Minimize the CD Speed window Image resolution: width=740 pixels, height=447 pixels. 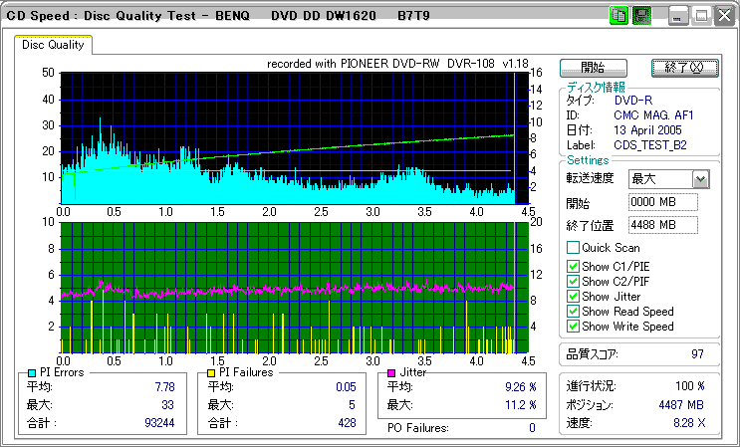[678, 16]
